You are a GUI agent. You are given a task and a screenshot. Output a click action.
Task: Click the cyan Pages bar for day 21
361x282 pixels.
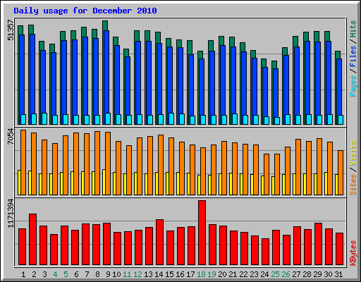click(235, 119)
